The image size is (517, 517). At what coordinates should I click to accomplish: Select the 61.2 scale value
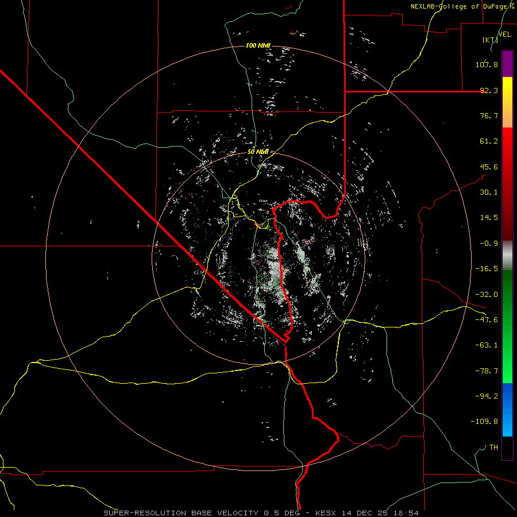[489, 141]
